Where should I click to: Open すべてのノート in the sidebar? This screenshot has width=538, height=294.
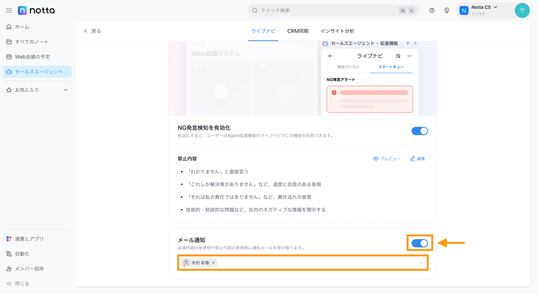37,42
